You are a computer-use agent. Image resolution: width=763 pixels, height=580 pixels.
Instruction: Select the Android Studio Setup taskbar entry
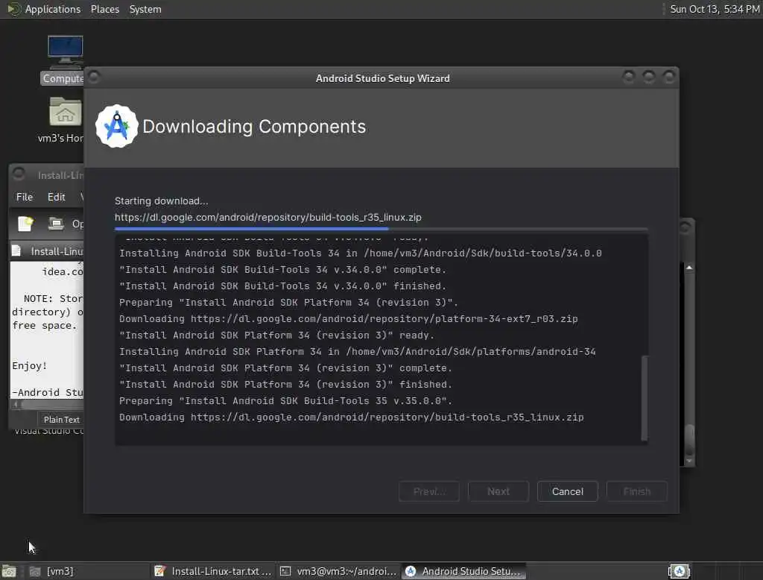(x=463, y=571)
